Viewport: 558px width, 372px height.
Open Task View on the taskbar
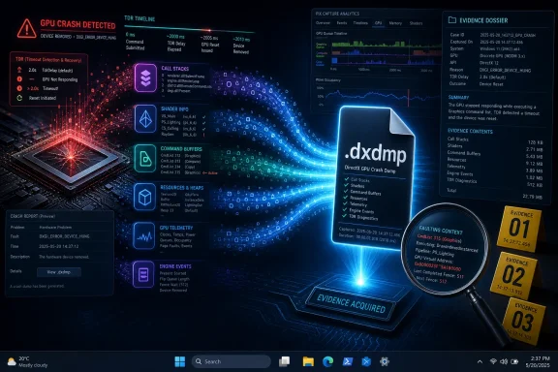pyautogui.click(x=285, y=361)
